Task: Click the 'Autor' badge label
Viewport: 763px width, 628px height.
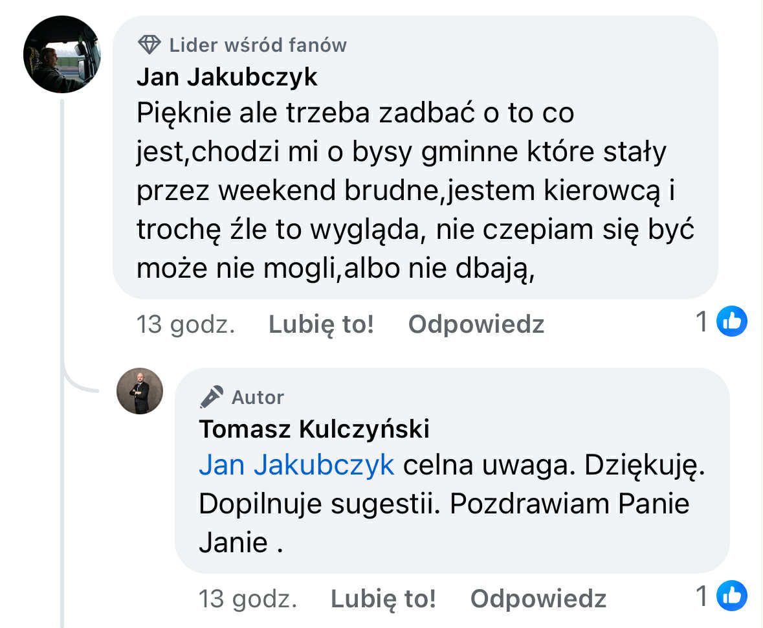Action: click(258, 398)
